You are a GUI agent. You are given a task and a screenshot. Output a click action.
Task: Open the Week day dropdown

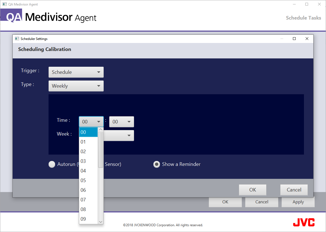click(119, 135)
